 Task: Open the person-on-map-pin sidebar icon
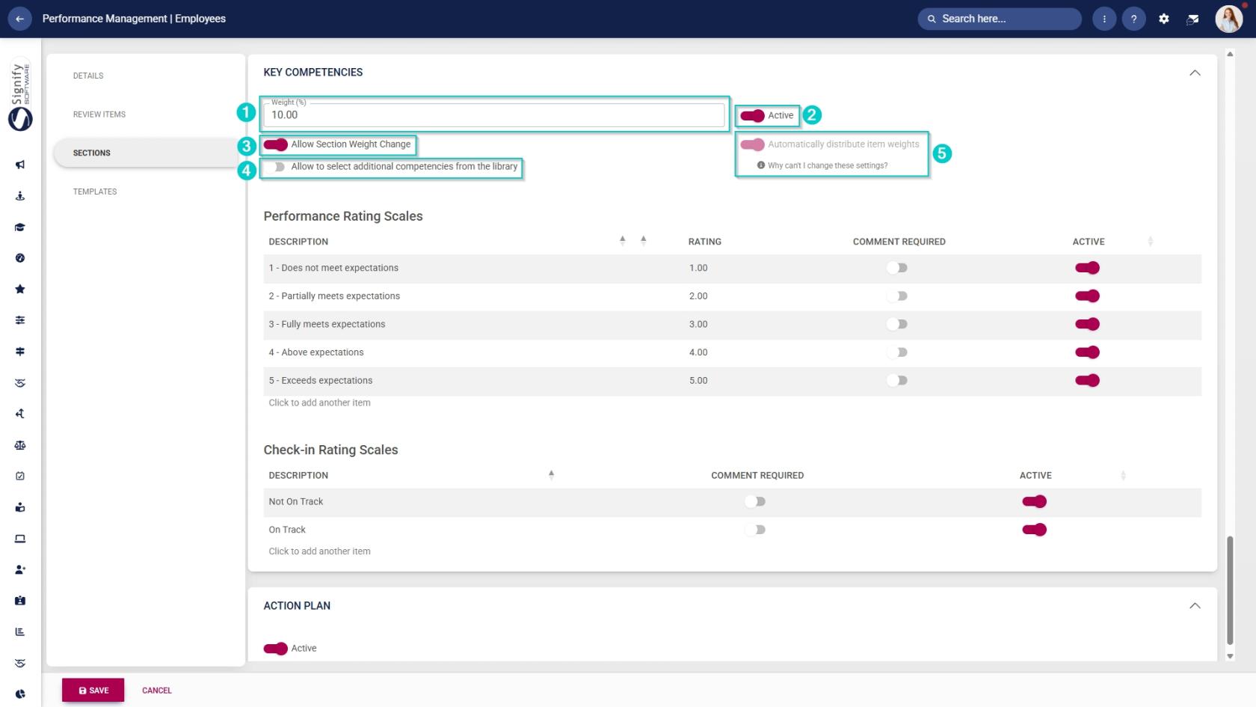pos(20,196)
